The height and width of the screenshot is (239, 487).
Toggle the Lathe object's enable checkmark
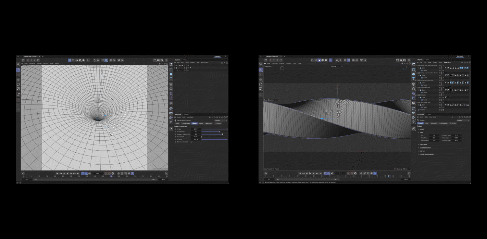[x=188, y=68]
